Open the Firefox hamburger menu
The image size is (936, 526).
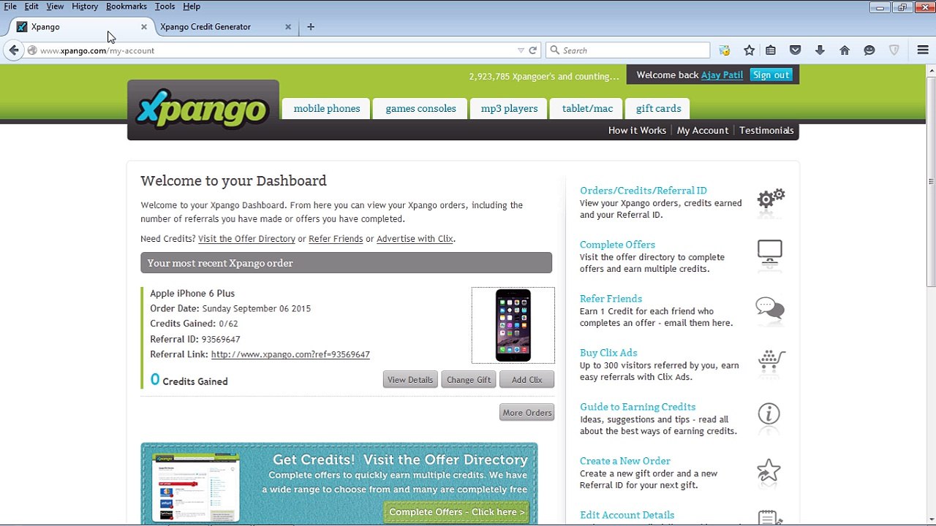coord(923,50)
